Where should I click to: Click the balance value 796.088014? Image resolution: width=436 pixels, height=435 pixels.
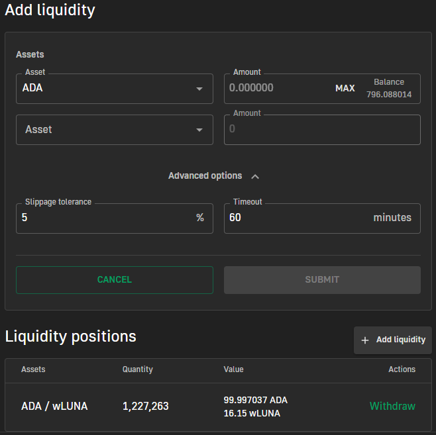(389, 95)
